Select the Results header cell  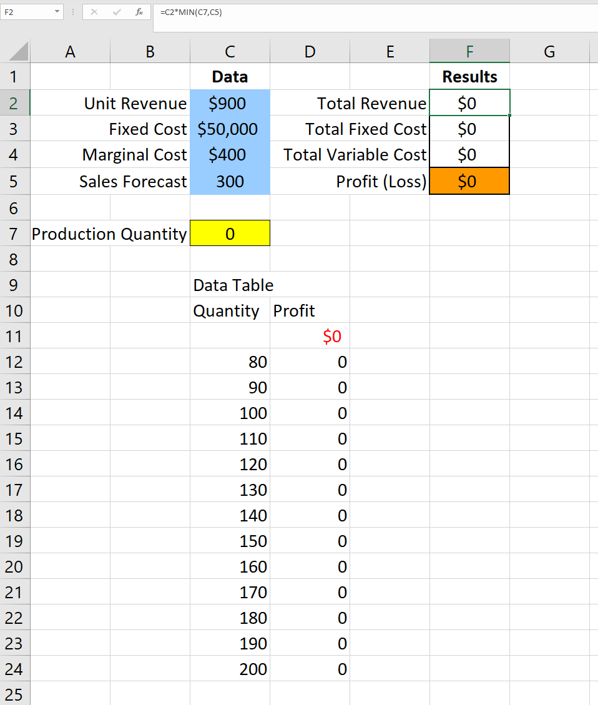[x=469, y=77]
